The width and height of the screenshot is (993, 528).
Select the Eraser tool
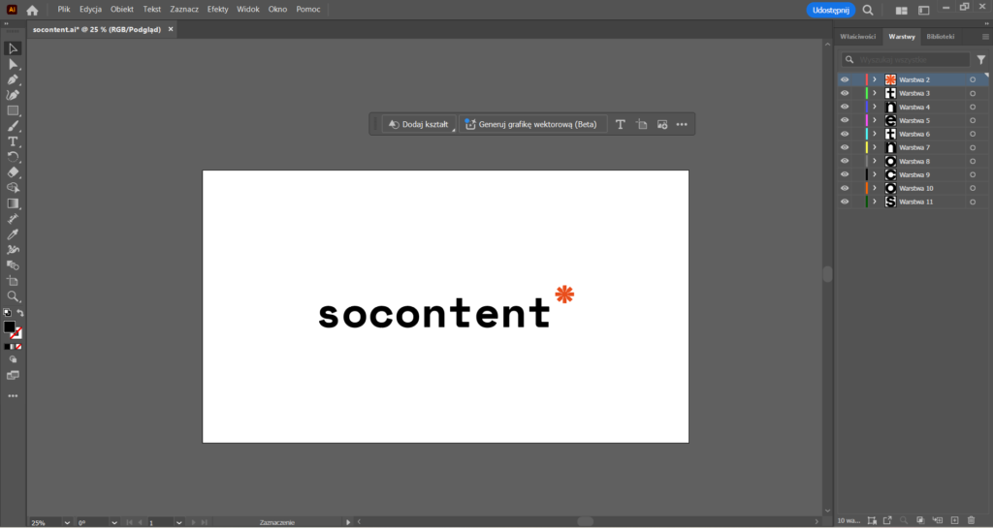[x=13, y=172]
